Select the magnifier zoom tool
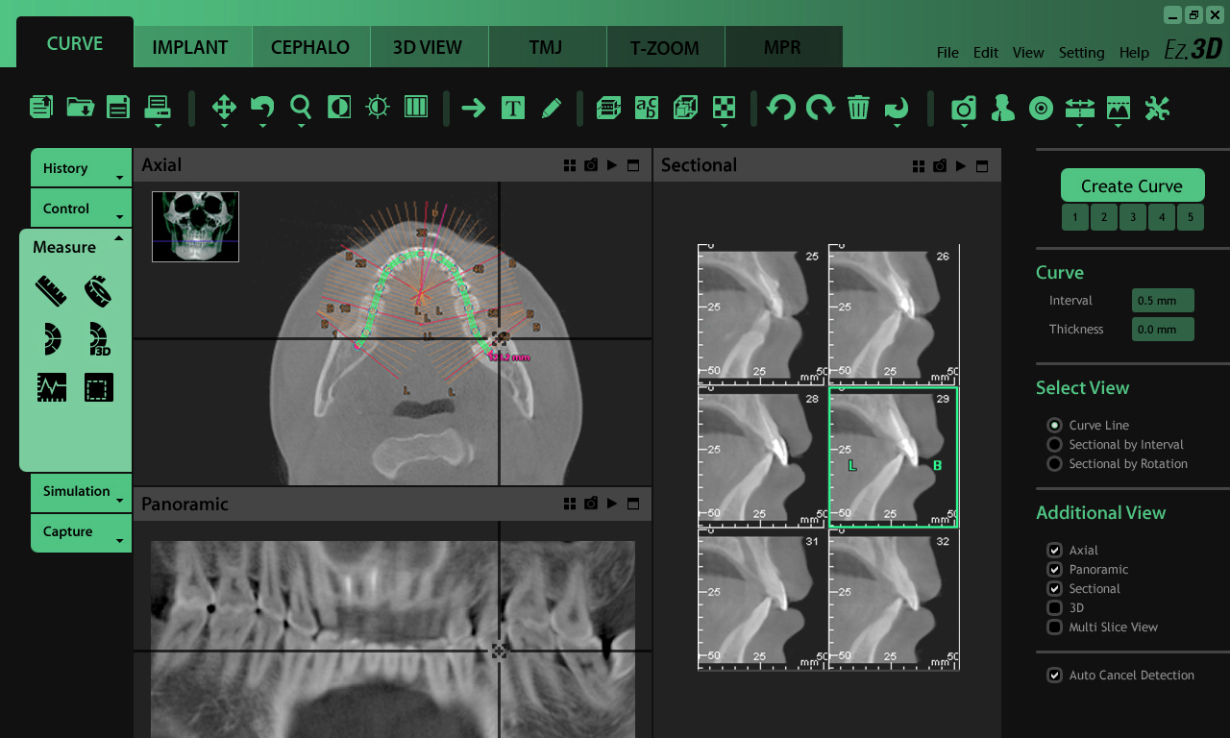 [301, 107]
